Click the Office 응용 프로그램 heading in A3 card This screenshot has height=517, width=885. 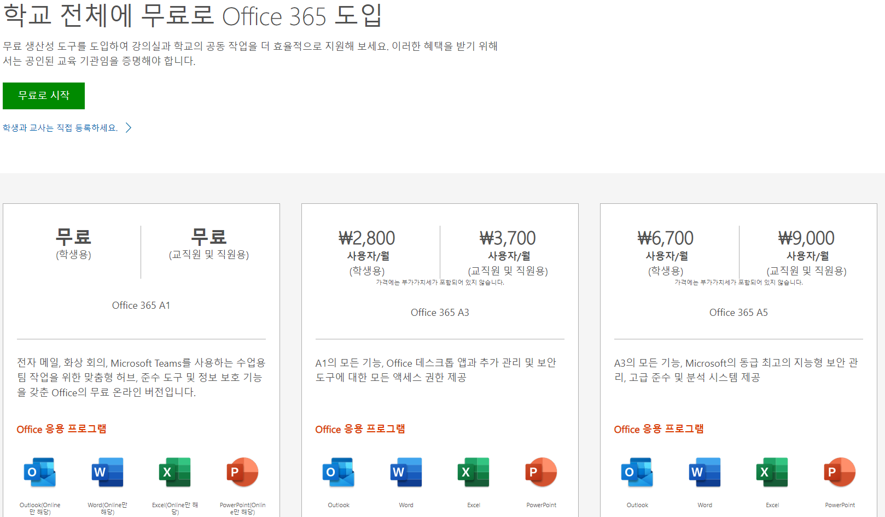[x=360, y=430]
